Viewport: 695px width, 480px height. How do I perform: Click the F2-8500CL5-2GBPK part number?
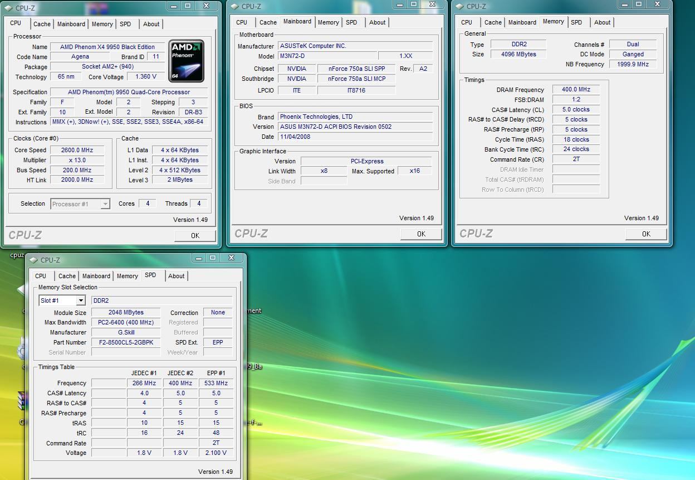click(126, 342)
